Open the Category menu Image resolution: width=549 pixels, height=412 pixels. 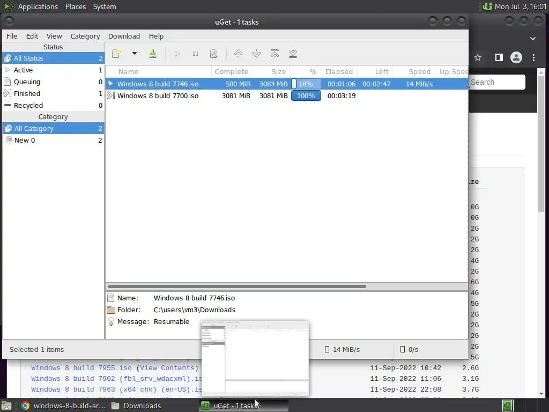coord(85,36)
